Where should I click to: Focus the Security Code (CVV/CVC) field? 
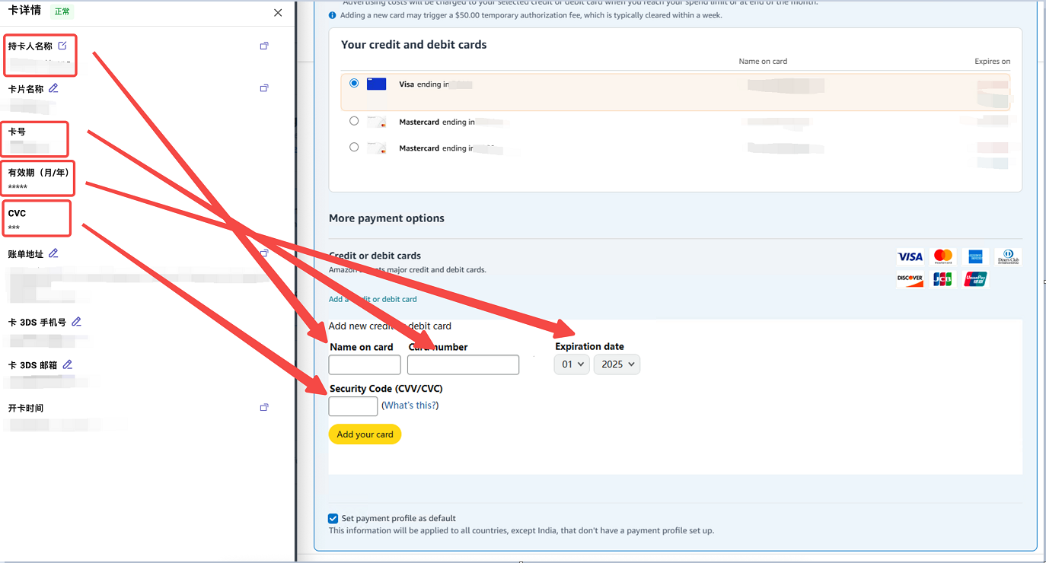click(x=352, y=406)
